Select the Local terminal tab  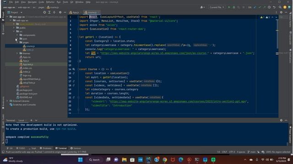tap(22, 120)
